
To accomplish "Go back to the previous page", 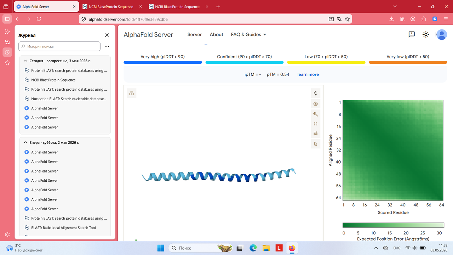I will (18, 19).
